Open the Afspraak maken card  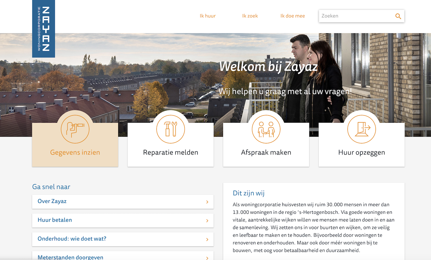(x=266, y=145)
